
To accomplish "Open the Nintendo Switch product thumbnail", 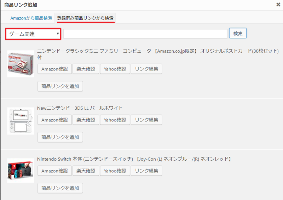I will 21,171.
